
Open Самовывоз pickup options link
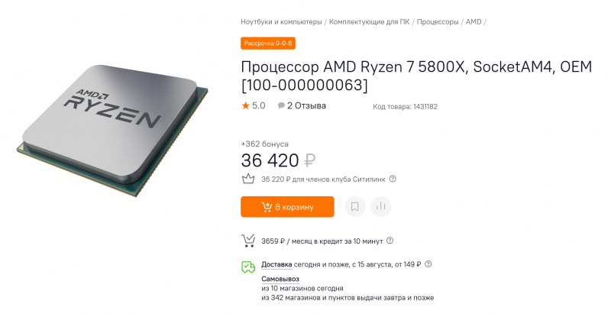click(280, 279)
